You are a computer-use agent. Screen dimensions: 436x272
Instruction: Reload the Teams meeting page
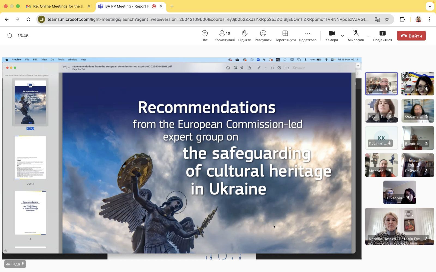[x=28, y=19]
